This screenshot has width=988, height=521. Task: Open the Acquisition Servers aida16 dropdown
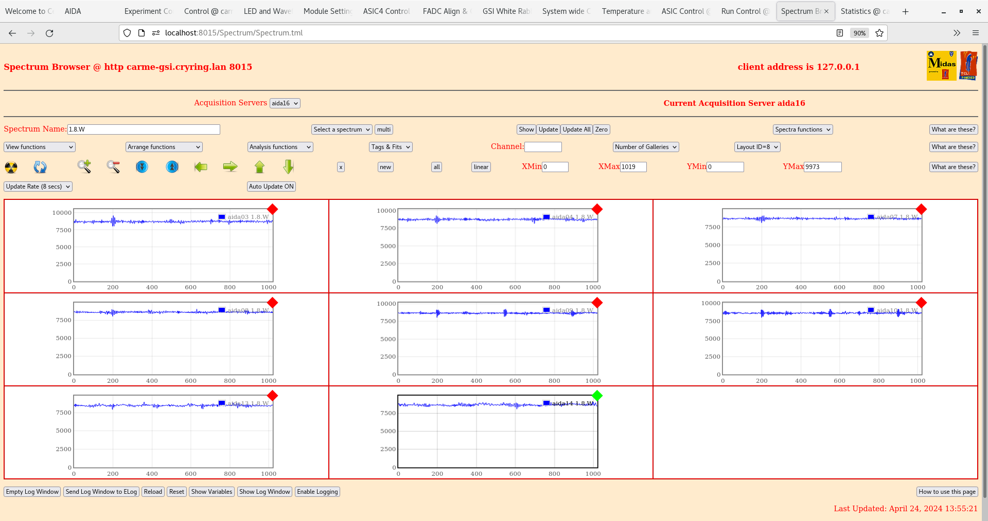(x=285, y=103)
